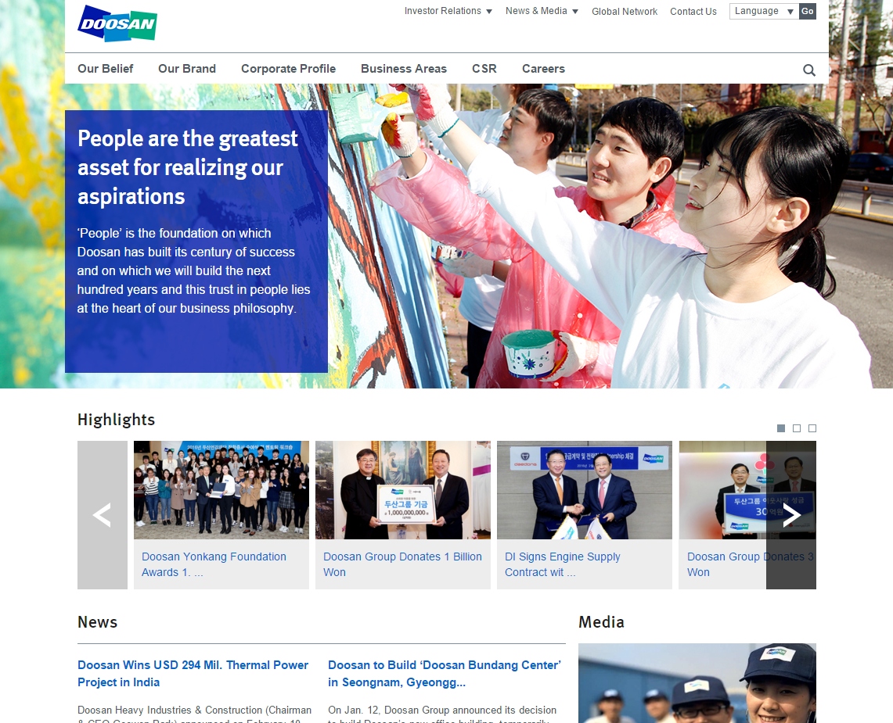Open DI Signs Engine Supply photo

click(585, 490)
